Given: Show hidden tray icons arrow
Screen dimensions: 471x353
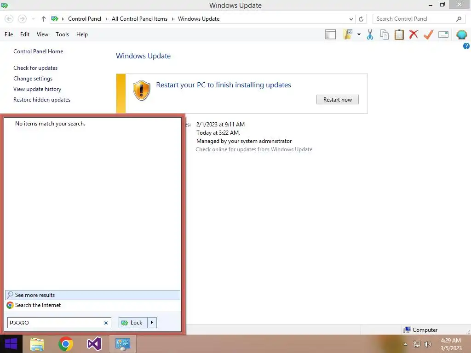Looking at the screenshot, I should 405,344.
